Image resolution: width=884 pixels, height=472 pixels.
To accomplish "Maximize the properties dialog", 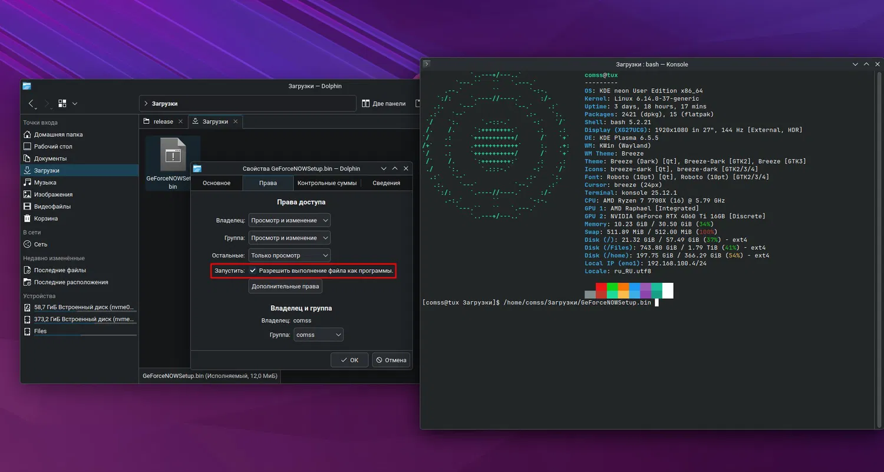I will [394, 169].
